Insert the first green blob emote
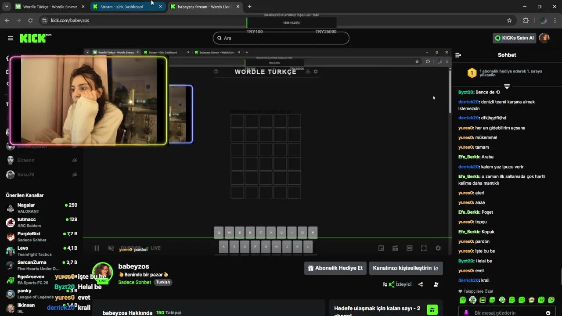The image size is (562, 316). [x=462, y=300]
